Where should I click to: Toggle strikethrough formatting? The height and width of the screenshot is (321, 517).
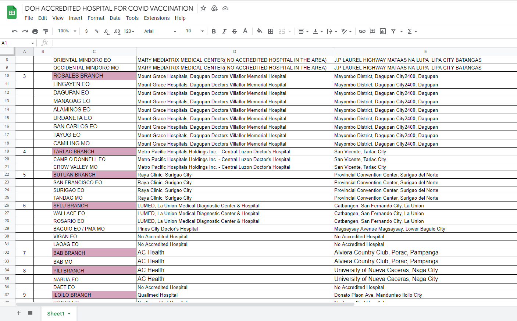click(x=235, y=31)
